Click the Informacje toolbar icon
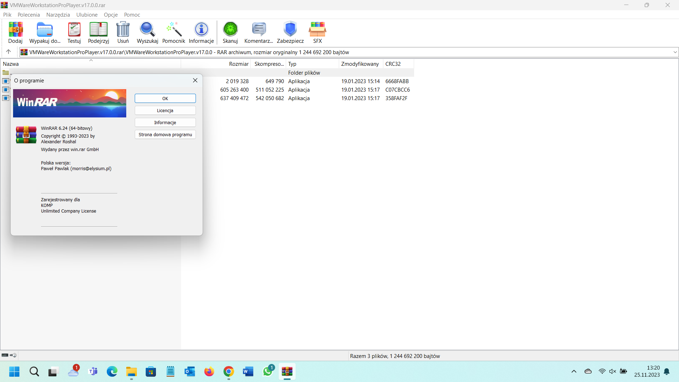This screenshot has width=679, height=382. pyautogui.click(x=201, y=33)
